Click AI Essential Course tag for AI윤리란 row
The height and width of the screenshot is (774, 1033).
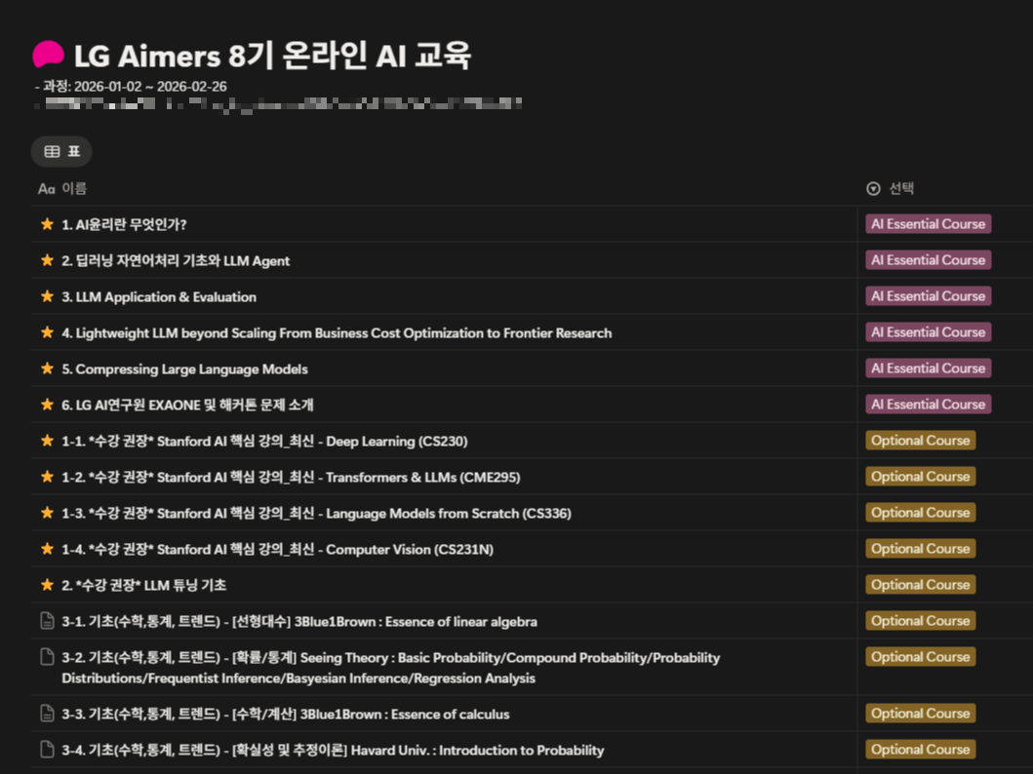pyautogui.click(x=929, y=224)
